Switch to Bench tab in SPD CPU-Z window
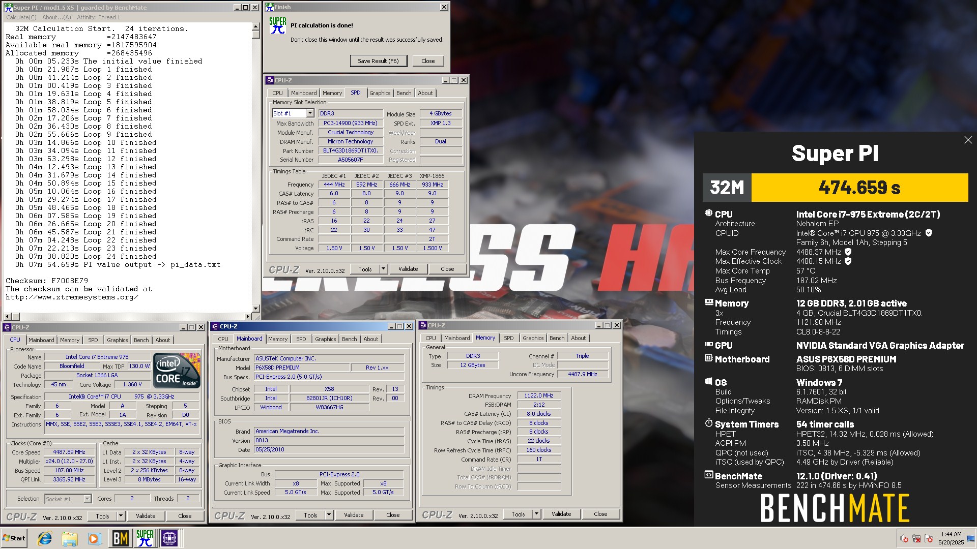 404,93
